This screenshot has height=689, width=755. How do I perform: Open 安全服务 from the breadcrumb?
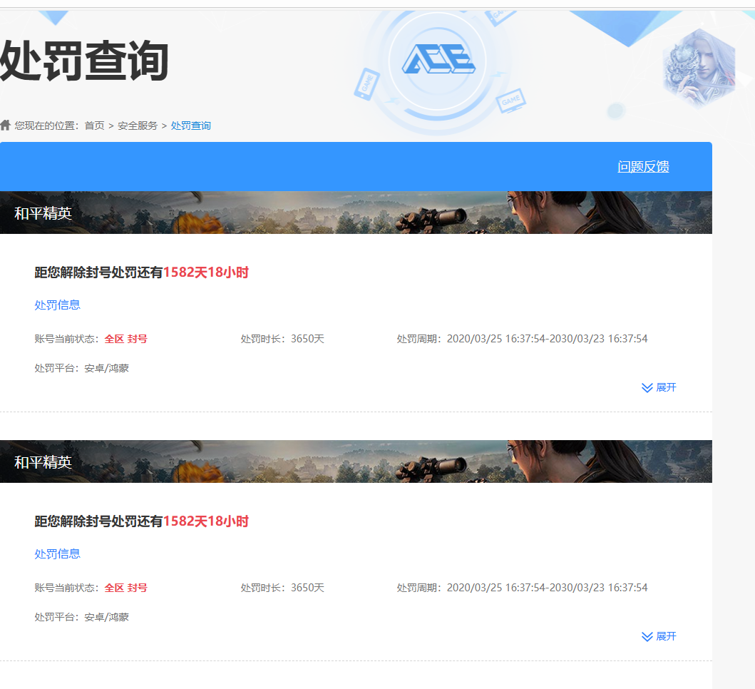pos(138,126)
